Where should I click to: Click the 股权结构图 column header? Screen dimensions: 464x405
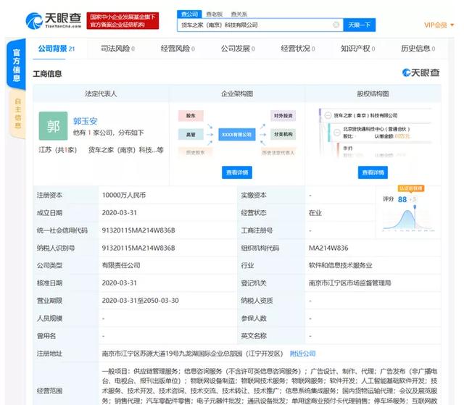(373, 93)
